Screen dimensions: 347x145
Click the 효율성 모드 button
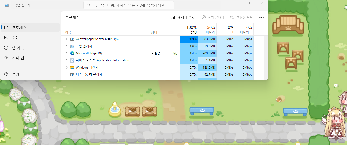241,17
